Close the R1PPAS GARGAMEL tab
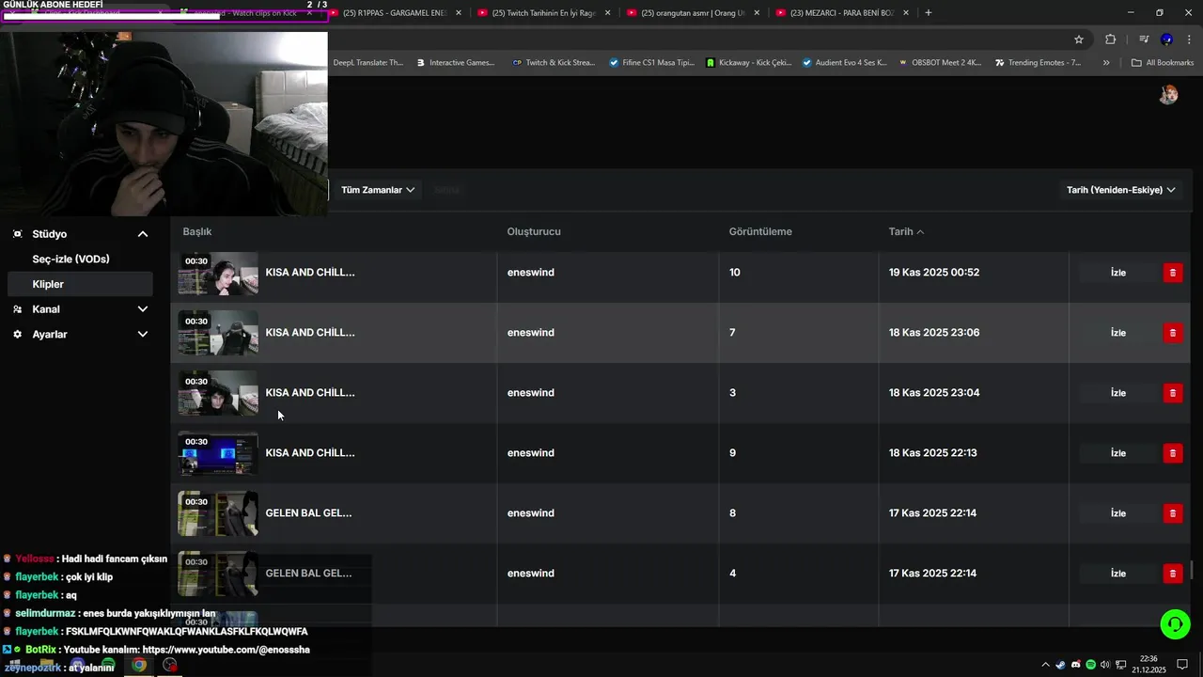 [x=458, y=13]
